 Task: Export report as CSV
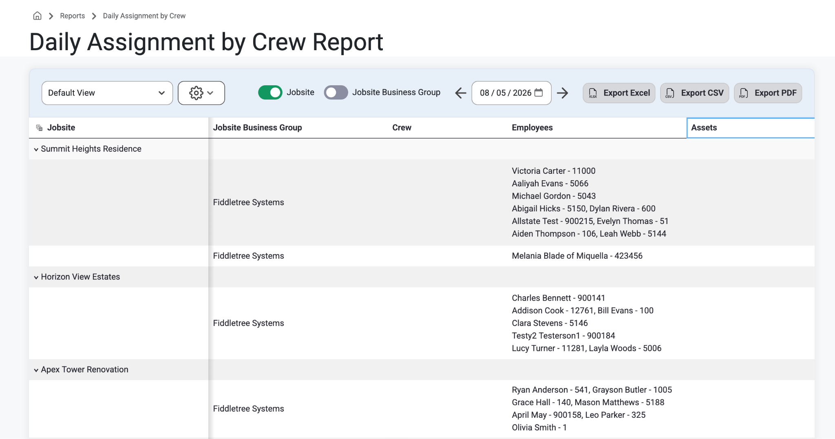(x=694, y=93)
